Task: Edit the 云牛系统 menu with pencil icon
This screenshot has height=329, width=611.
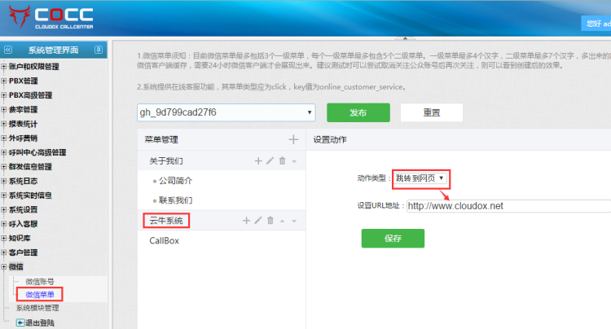Action: tap(258, 221)
